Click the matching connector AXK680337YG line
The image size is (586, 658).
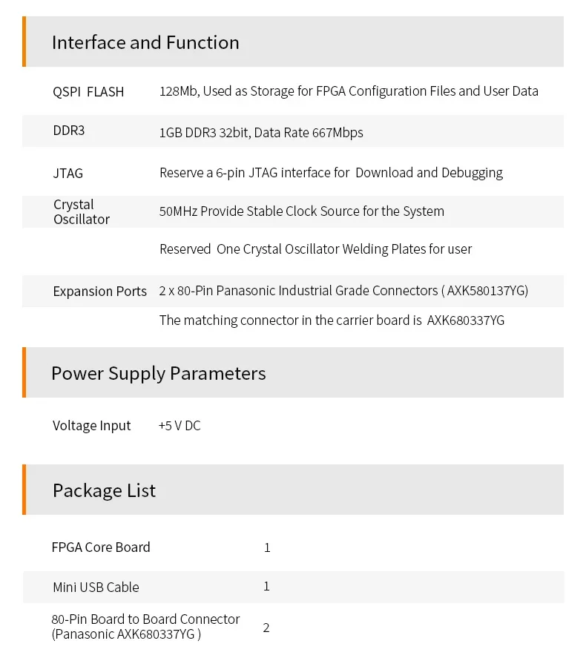tap(332, 320)
